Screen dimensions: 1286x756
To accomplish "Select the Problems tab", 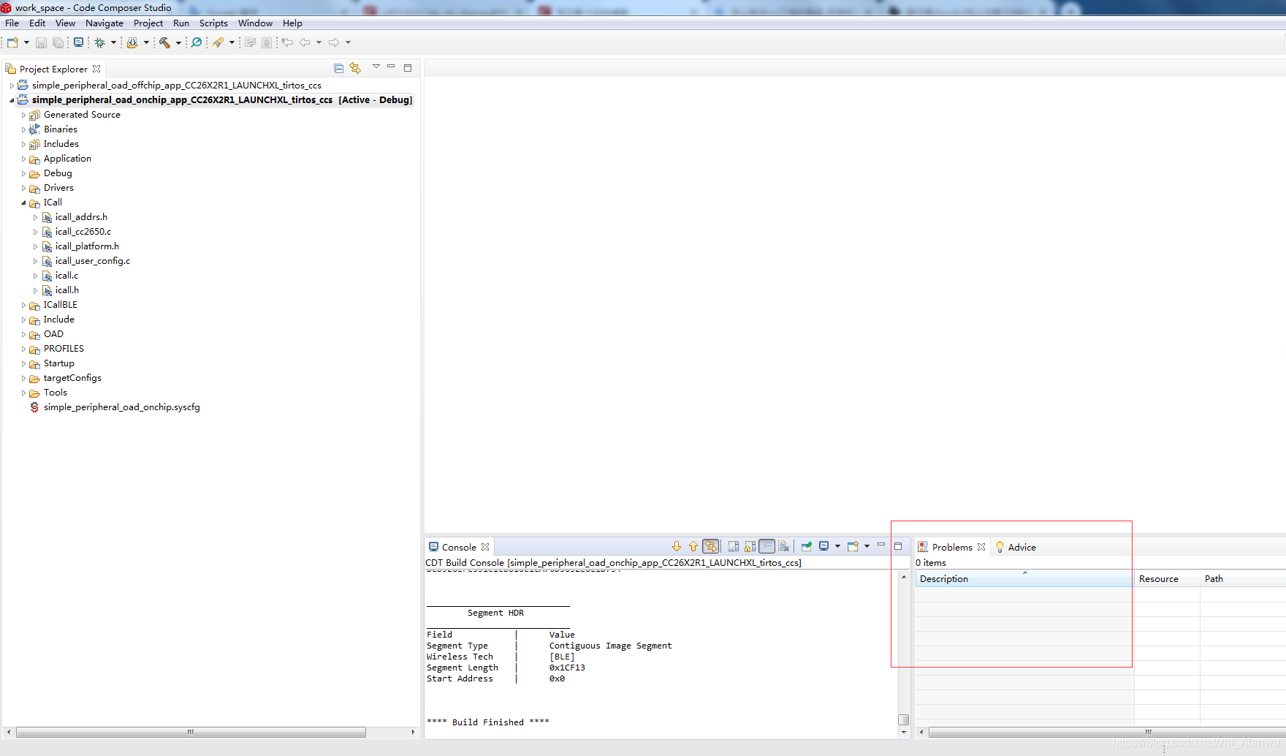I will point(952,547).
